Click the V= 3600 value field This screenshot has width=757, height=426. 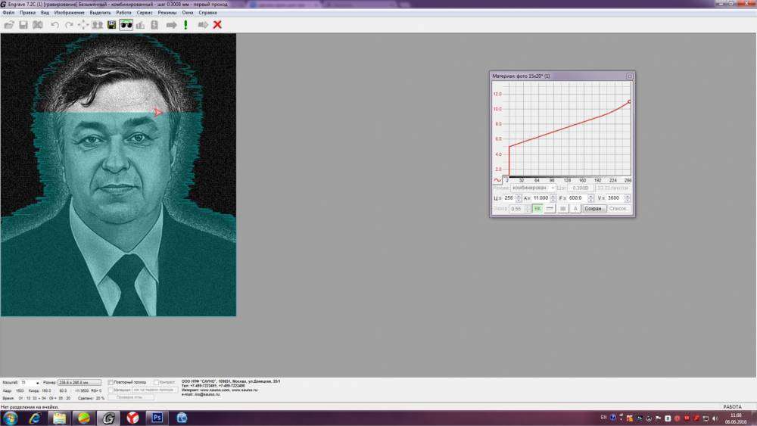(x=615, y=197)
